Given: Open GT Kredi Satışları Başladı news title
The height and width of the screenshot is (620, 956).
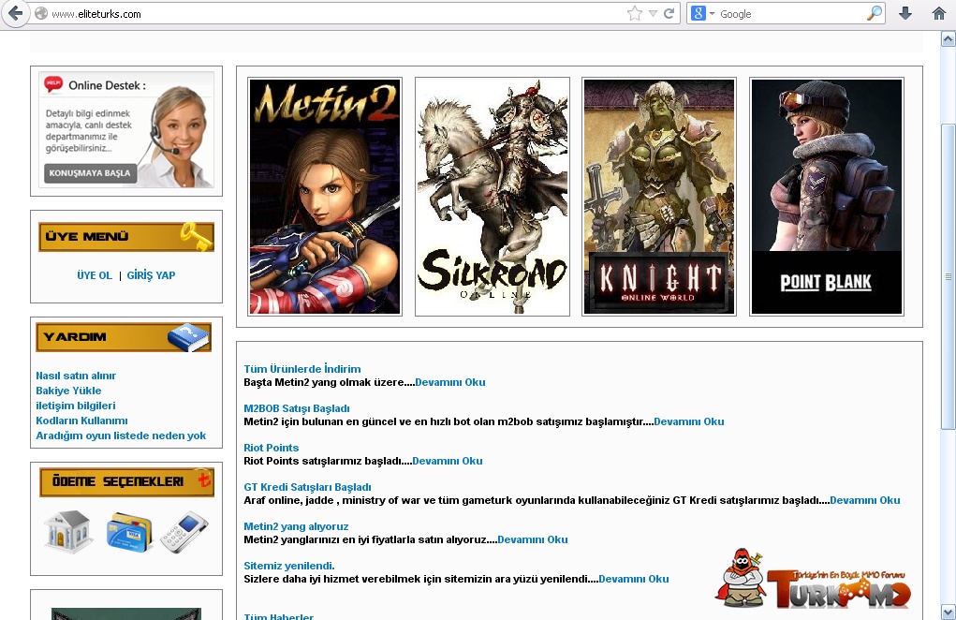Looking at the screenshot, I should 307,487.
